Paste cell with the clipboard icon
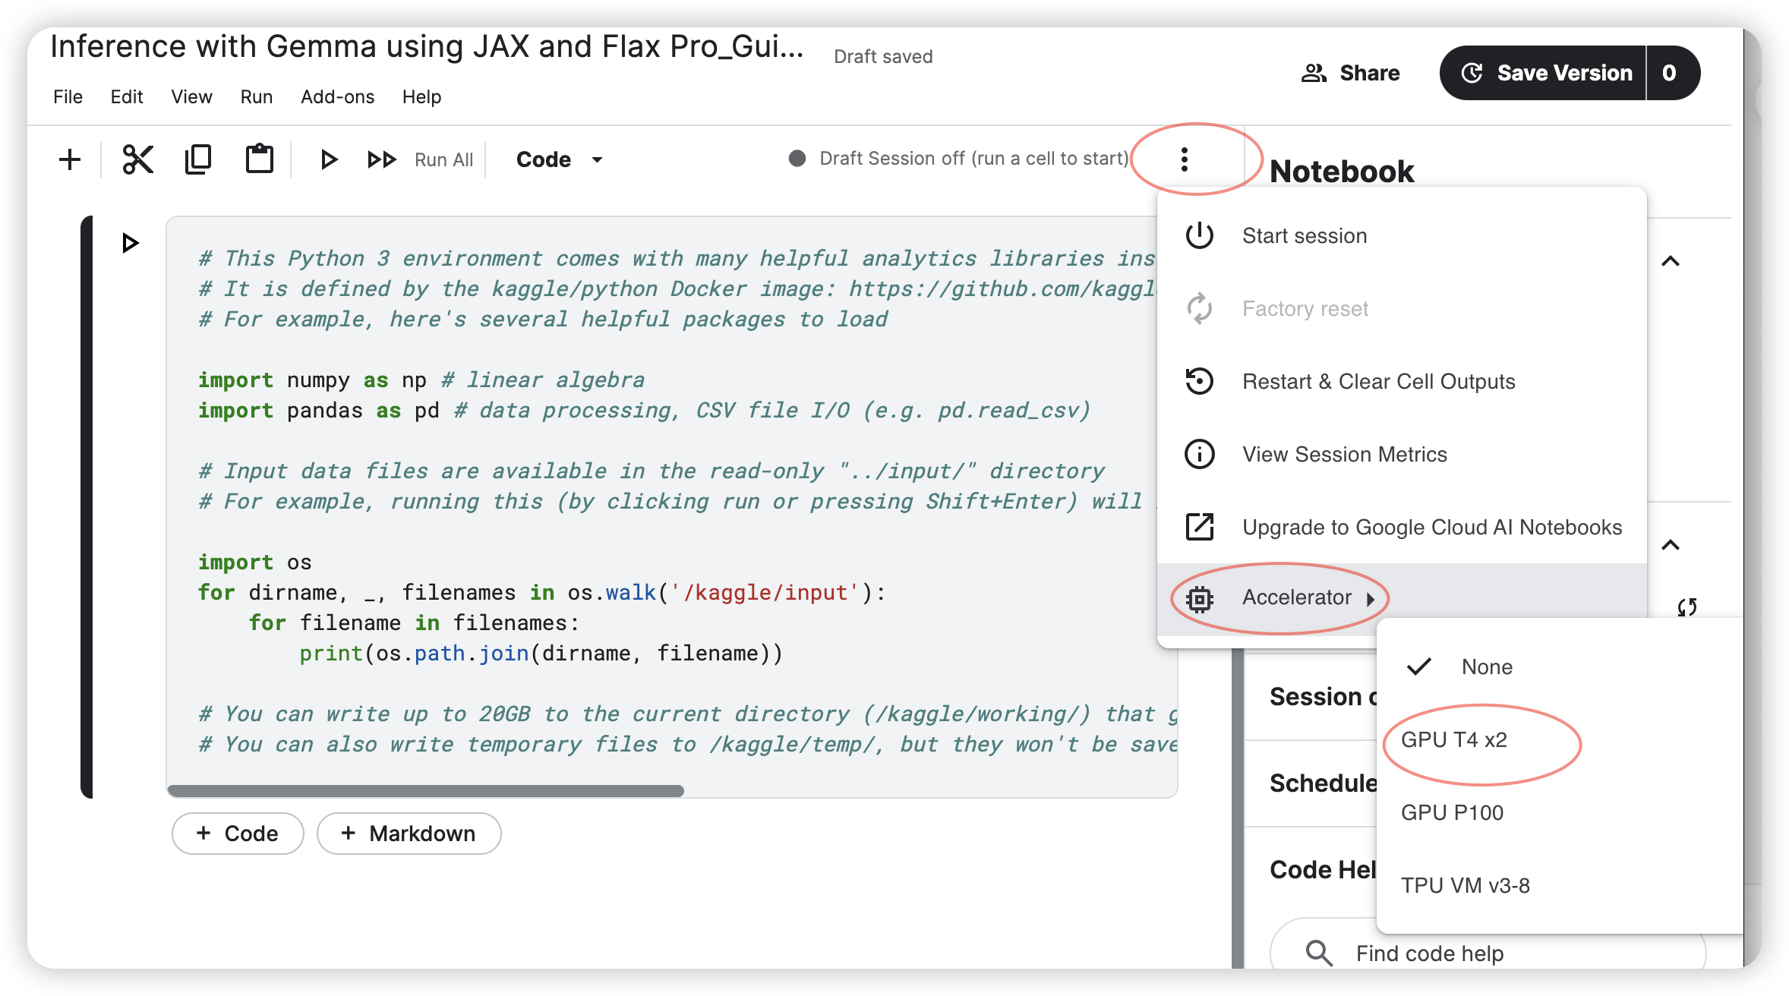Viewport: 1789px width, 996px height. click(259, 159)
